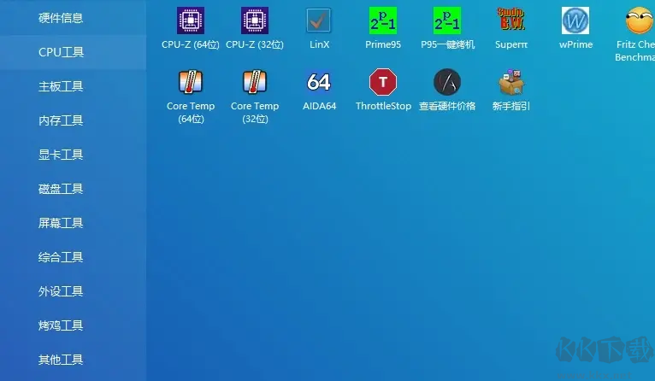Viewport: 655px width, 381px height.
Task: Open 查看硬件价格 icon
Action: [447, 82]
